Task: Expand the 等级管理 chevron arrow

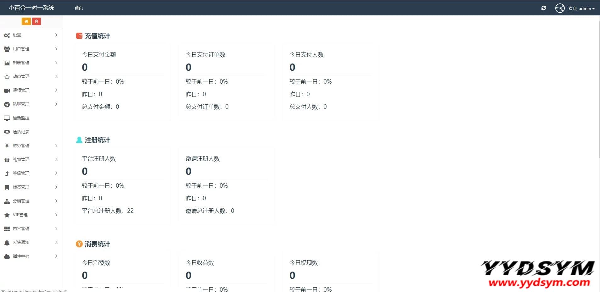Action: [x=56, y=173]
